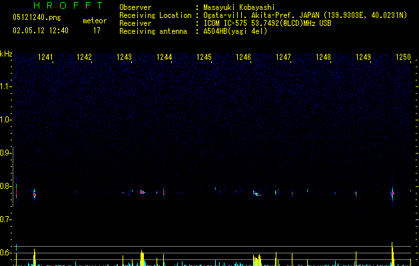419x266 pixels.
Task: Click the kHz axis unit label
Action: point(6,54)
